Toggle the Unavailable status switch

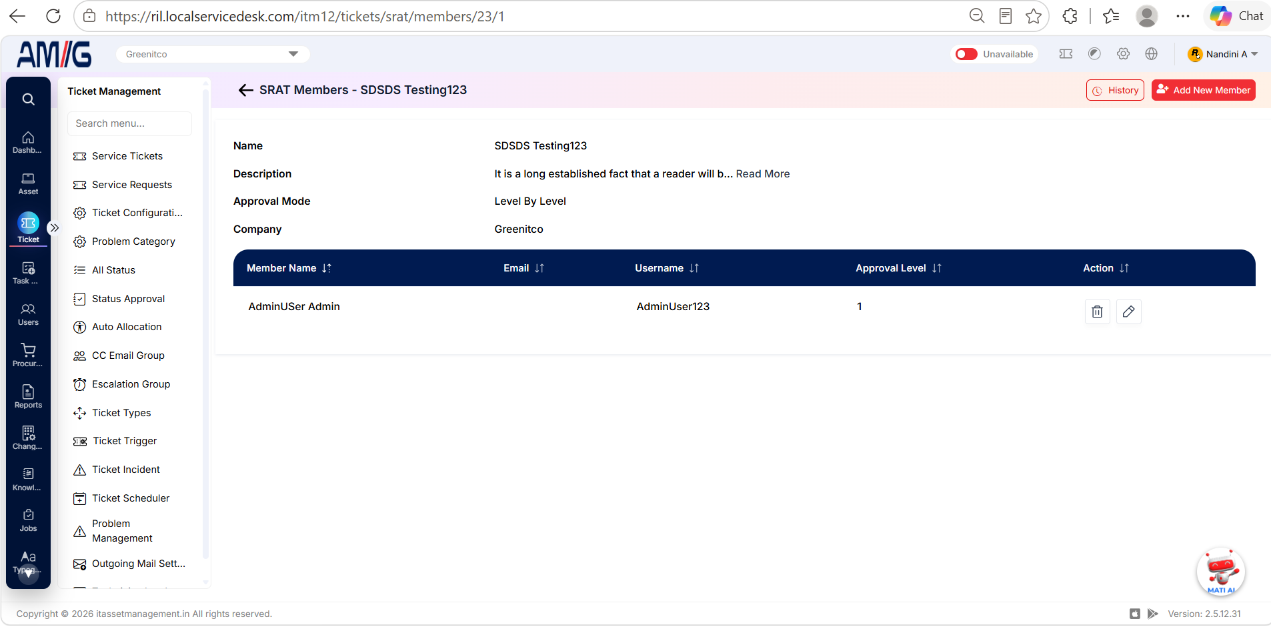coord(966,54)
